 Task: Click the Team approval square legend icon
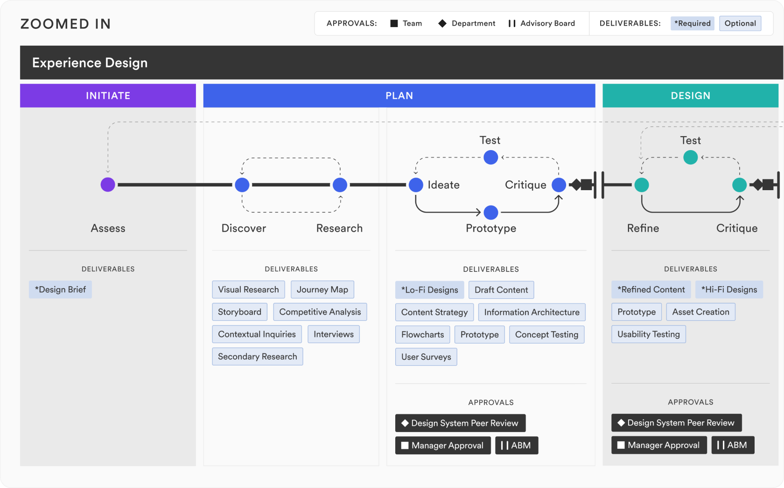coord(394,23)
